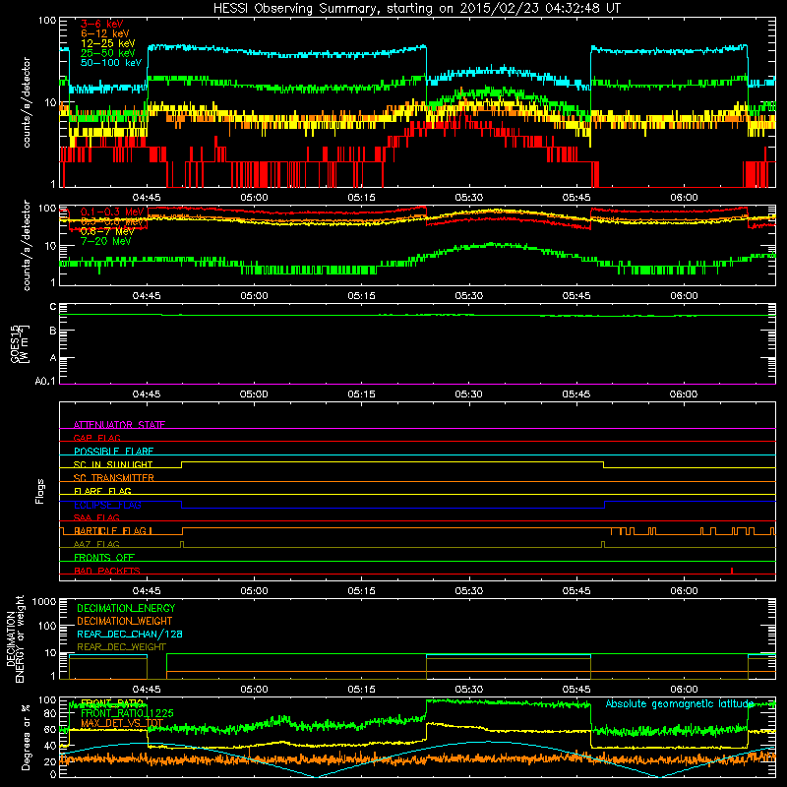The image size is (787, 787).
Task: Click the MAX_DET_VS_TOT legend entry
Action: 122,723
